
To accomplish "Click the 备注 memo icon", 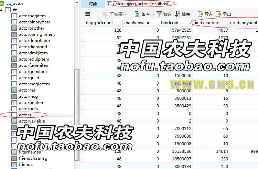I will pyautogui.click(x=137, y=14).
